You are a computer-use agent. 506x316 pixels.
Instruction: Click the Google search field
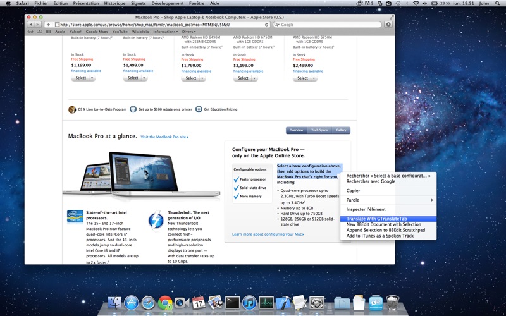click(x=327, y=25)
